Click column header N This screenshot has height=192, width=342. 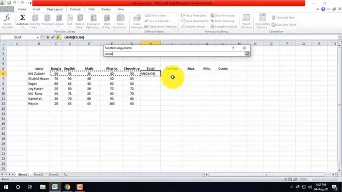click(x=255, y=44)
